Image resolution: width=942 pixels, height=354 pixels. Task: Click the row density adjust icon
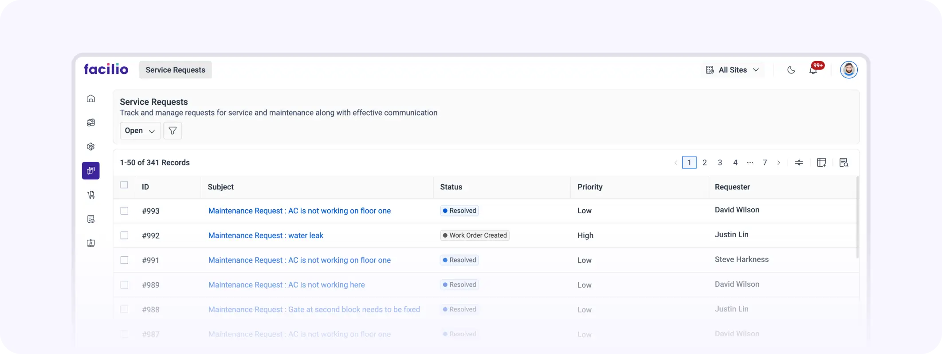(x=799, y=162)
